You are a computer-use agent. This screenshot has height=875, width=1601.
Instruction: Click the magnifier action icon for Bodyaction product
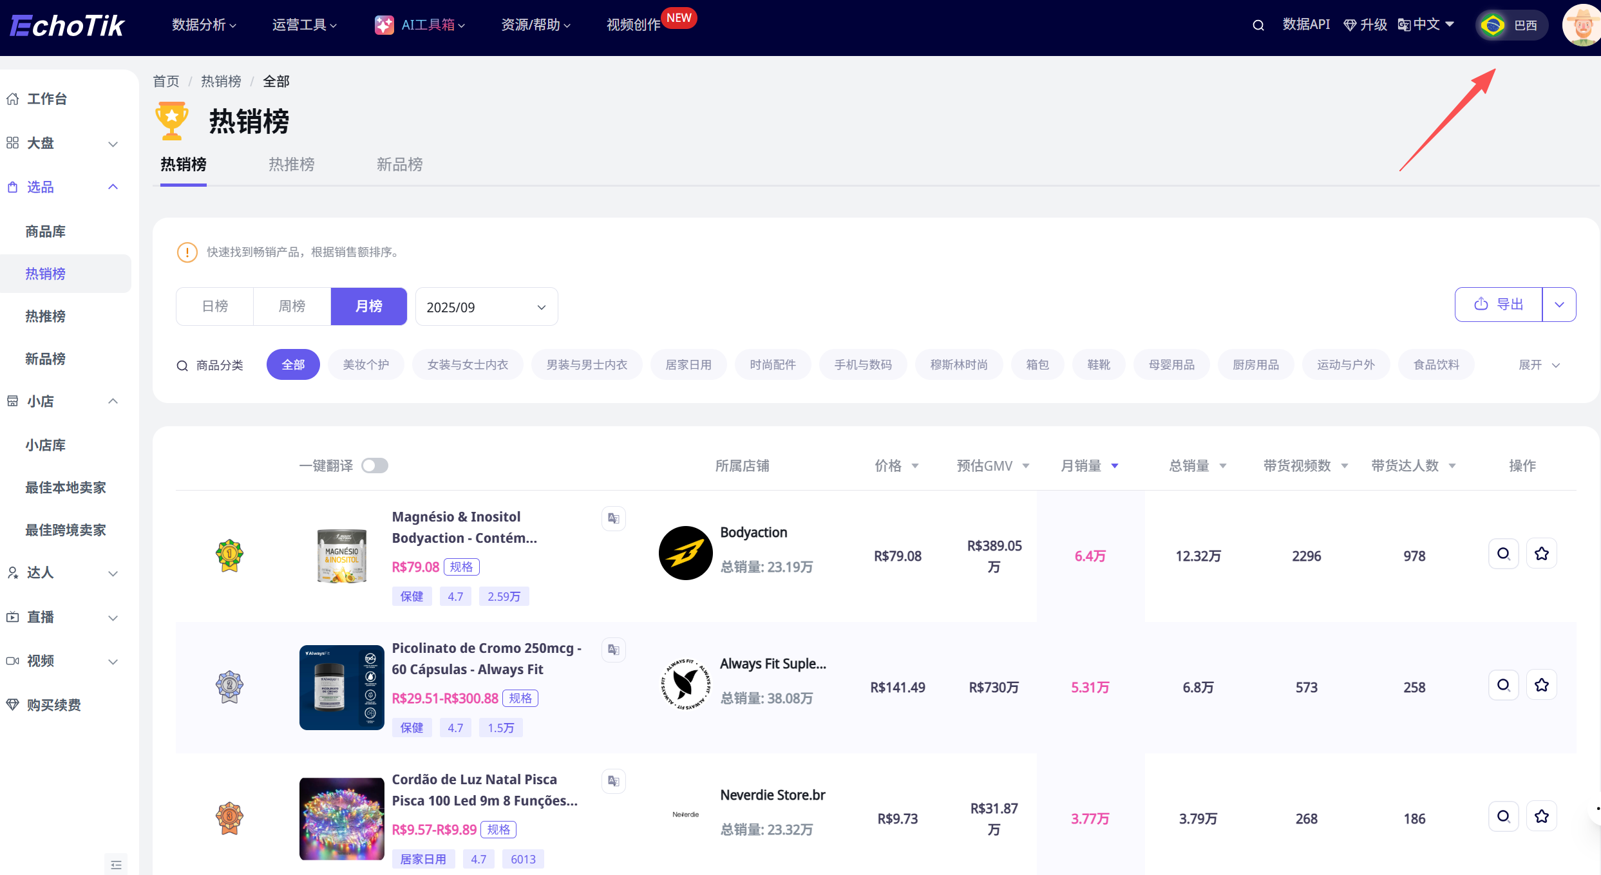[x=1503, y=554]
